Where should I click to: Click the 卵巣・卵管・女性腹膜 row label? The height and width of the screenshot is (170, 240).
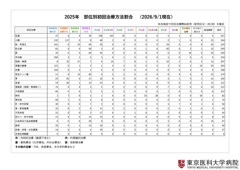pyautogui.click(x=26, y=130)
